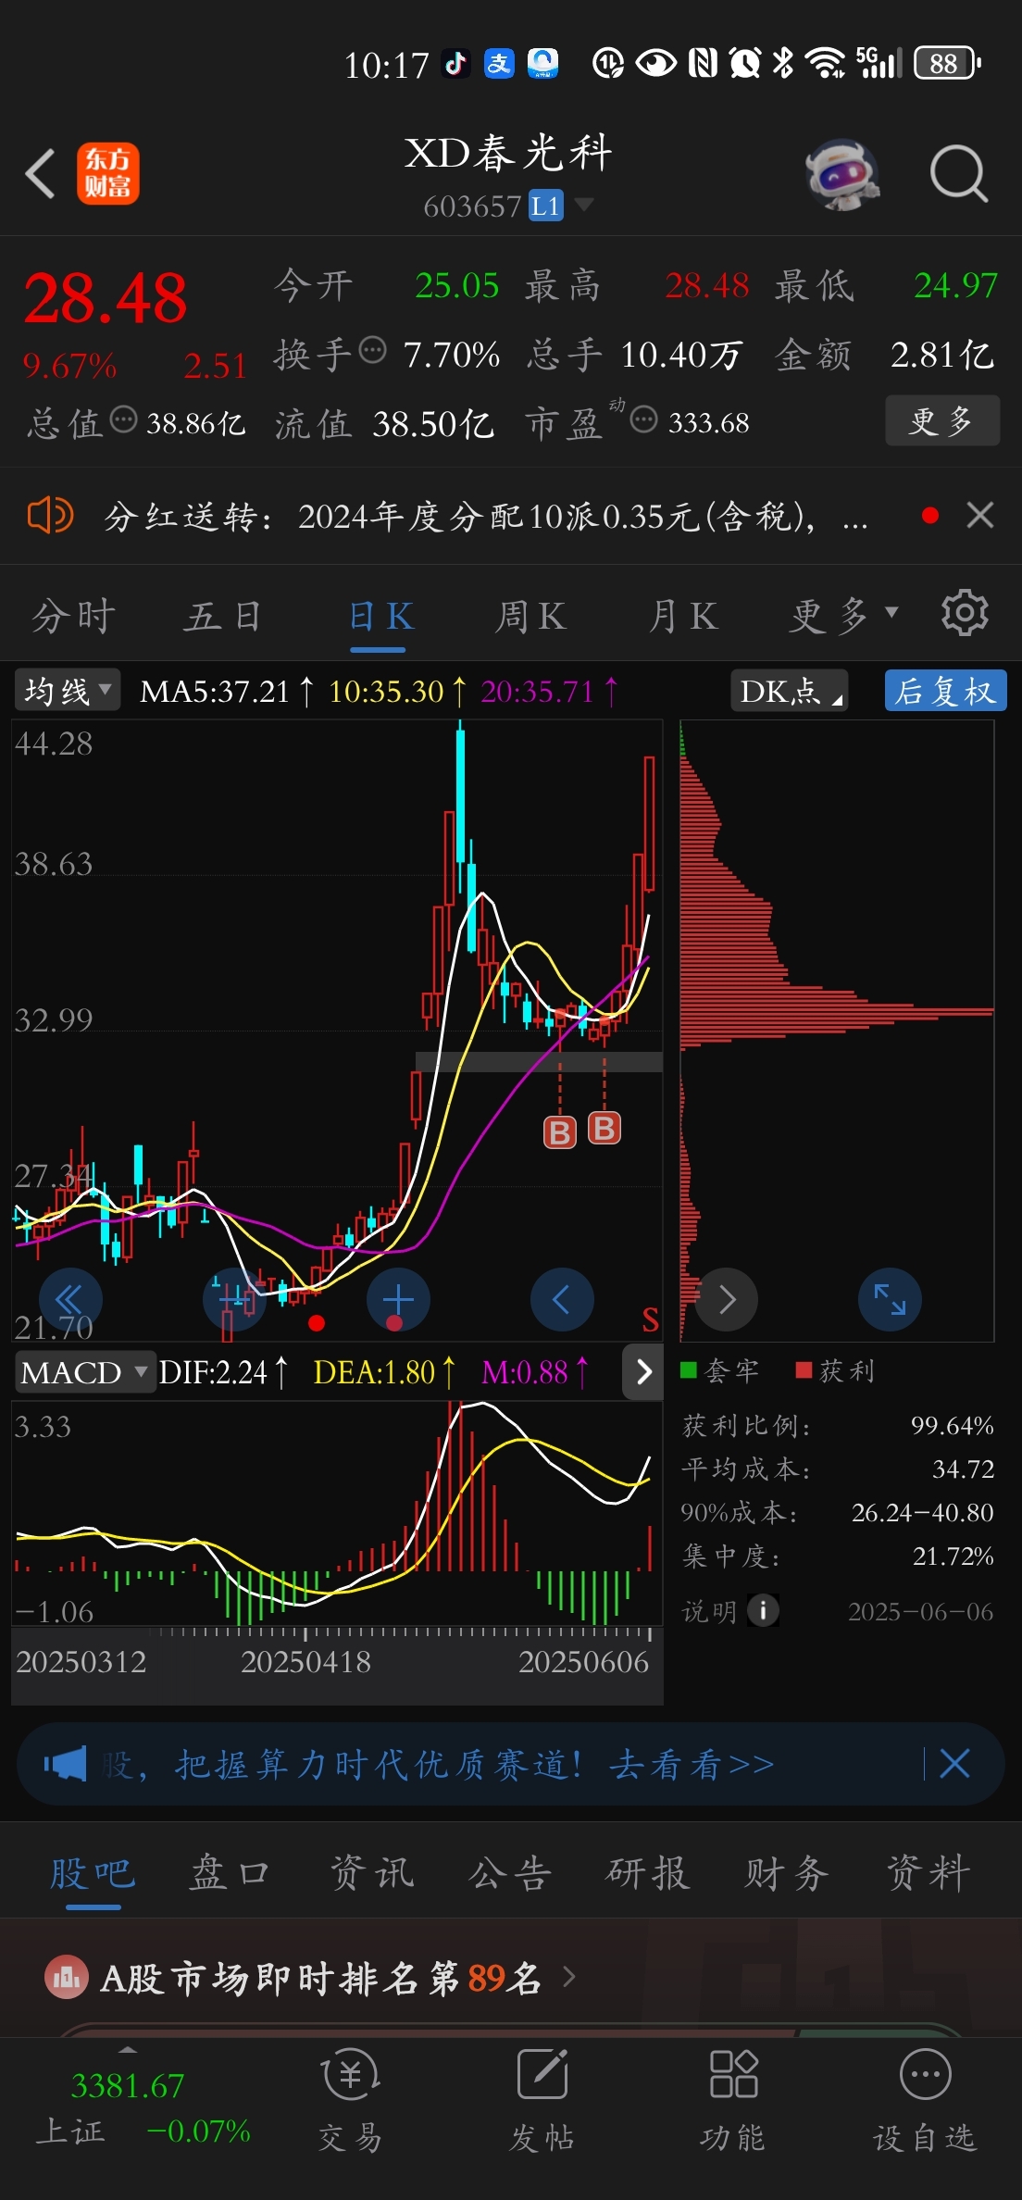Tap the second B buy marker
Viewport: 1022px width, 2200px height.
coord(604,1128)
